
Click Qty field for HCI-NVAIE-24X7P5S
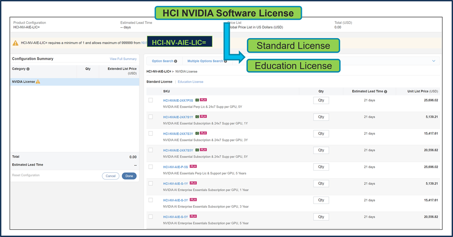pyautogui.click(x=321, y=101)
